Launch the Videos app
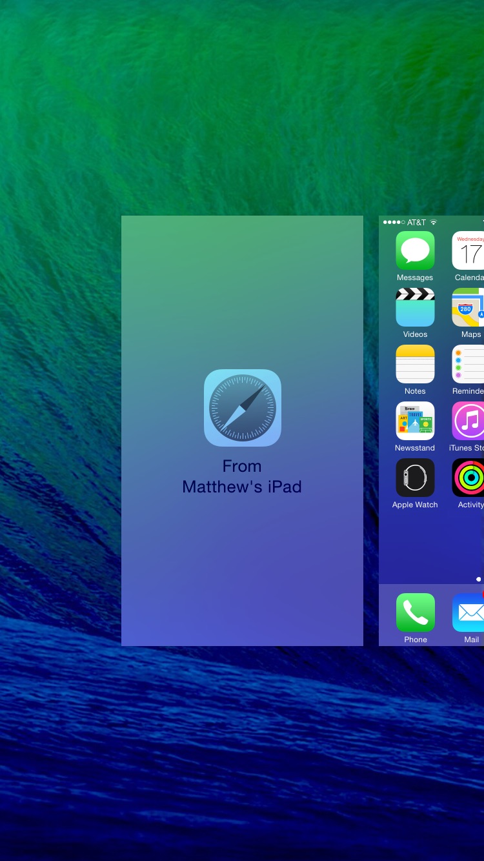This screenshot has width=484, height=861. (x=415, y=307)
